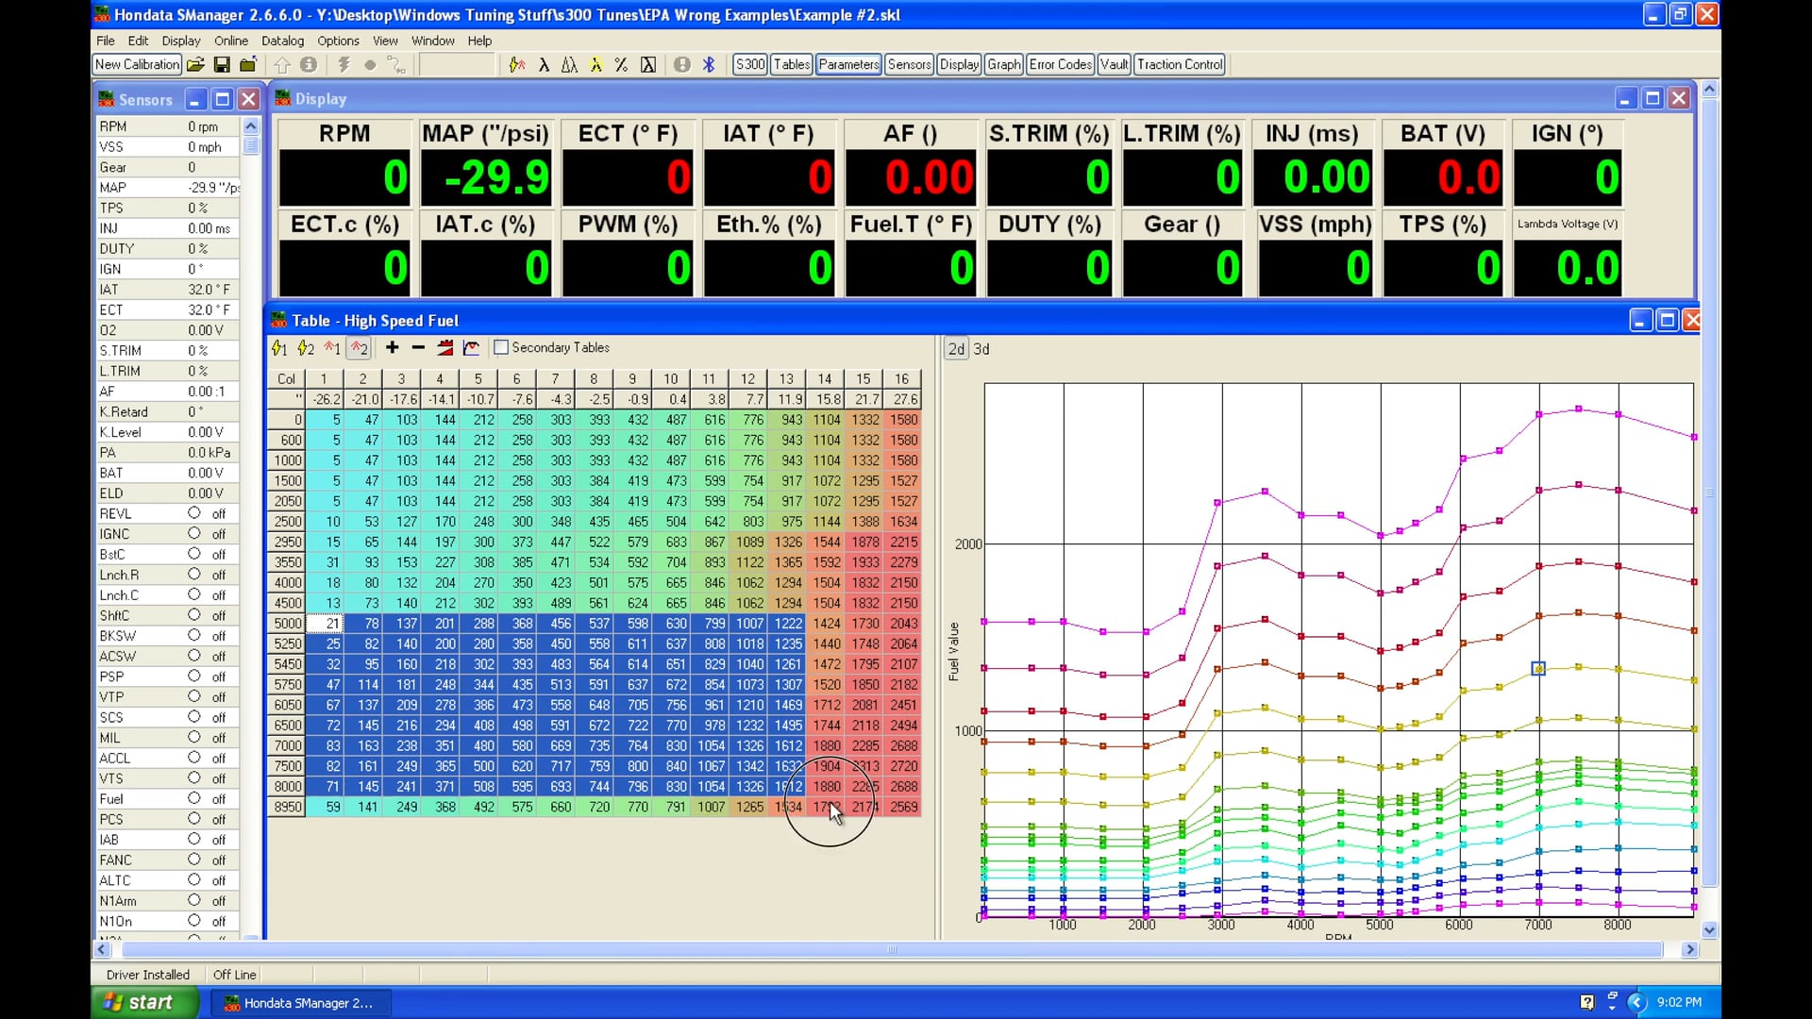Viewport: 1812px width, 1019px height.
Task: Open the Datalog menu
Action: (282, 41)
